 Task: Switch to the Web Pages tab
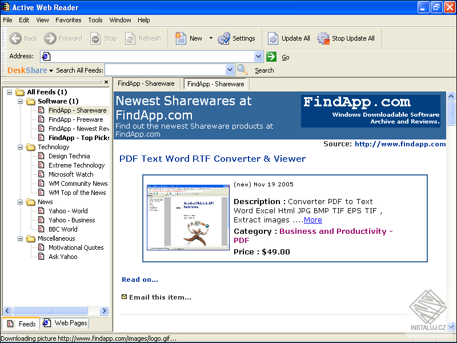click(x=65, y=322)
